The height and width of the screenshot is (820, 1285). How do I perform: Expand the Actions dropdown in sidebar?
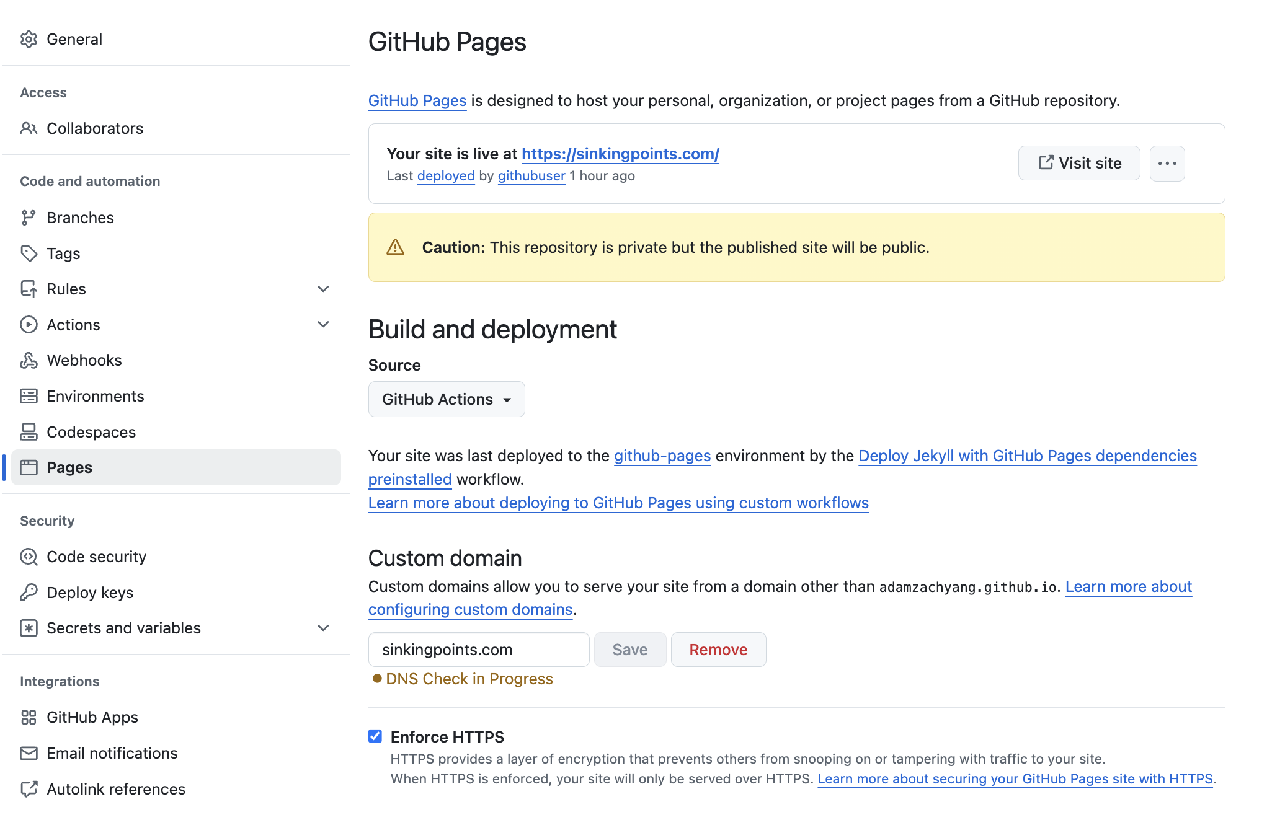point(325,324)
